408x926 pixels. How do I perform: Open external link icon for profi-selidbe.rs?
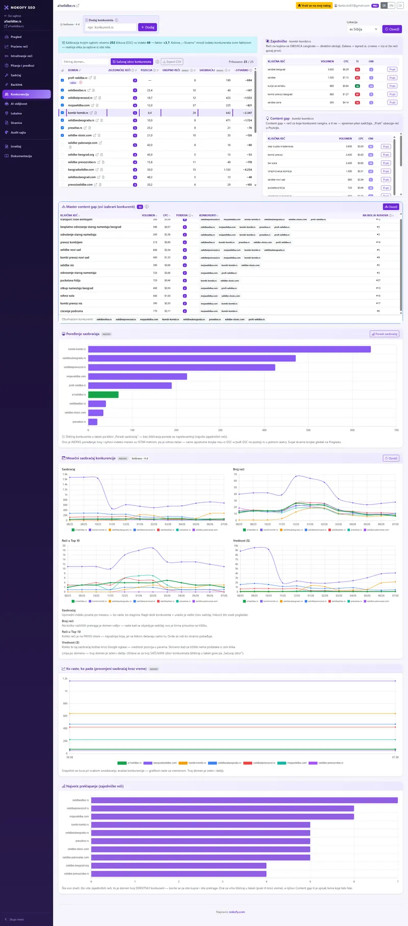[91, 78]
